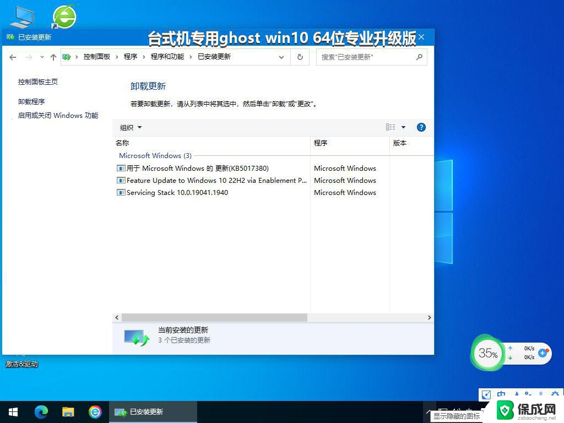Screen dimensions: 564x423
Task: Open address bar history dropdown
Action: pos(281,57)
